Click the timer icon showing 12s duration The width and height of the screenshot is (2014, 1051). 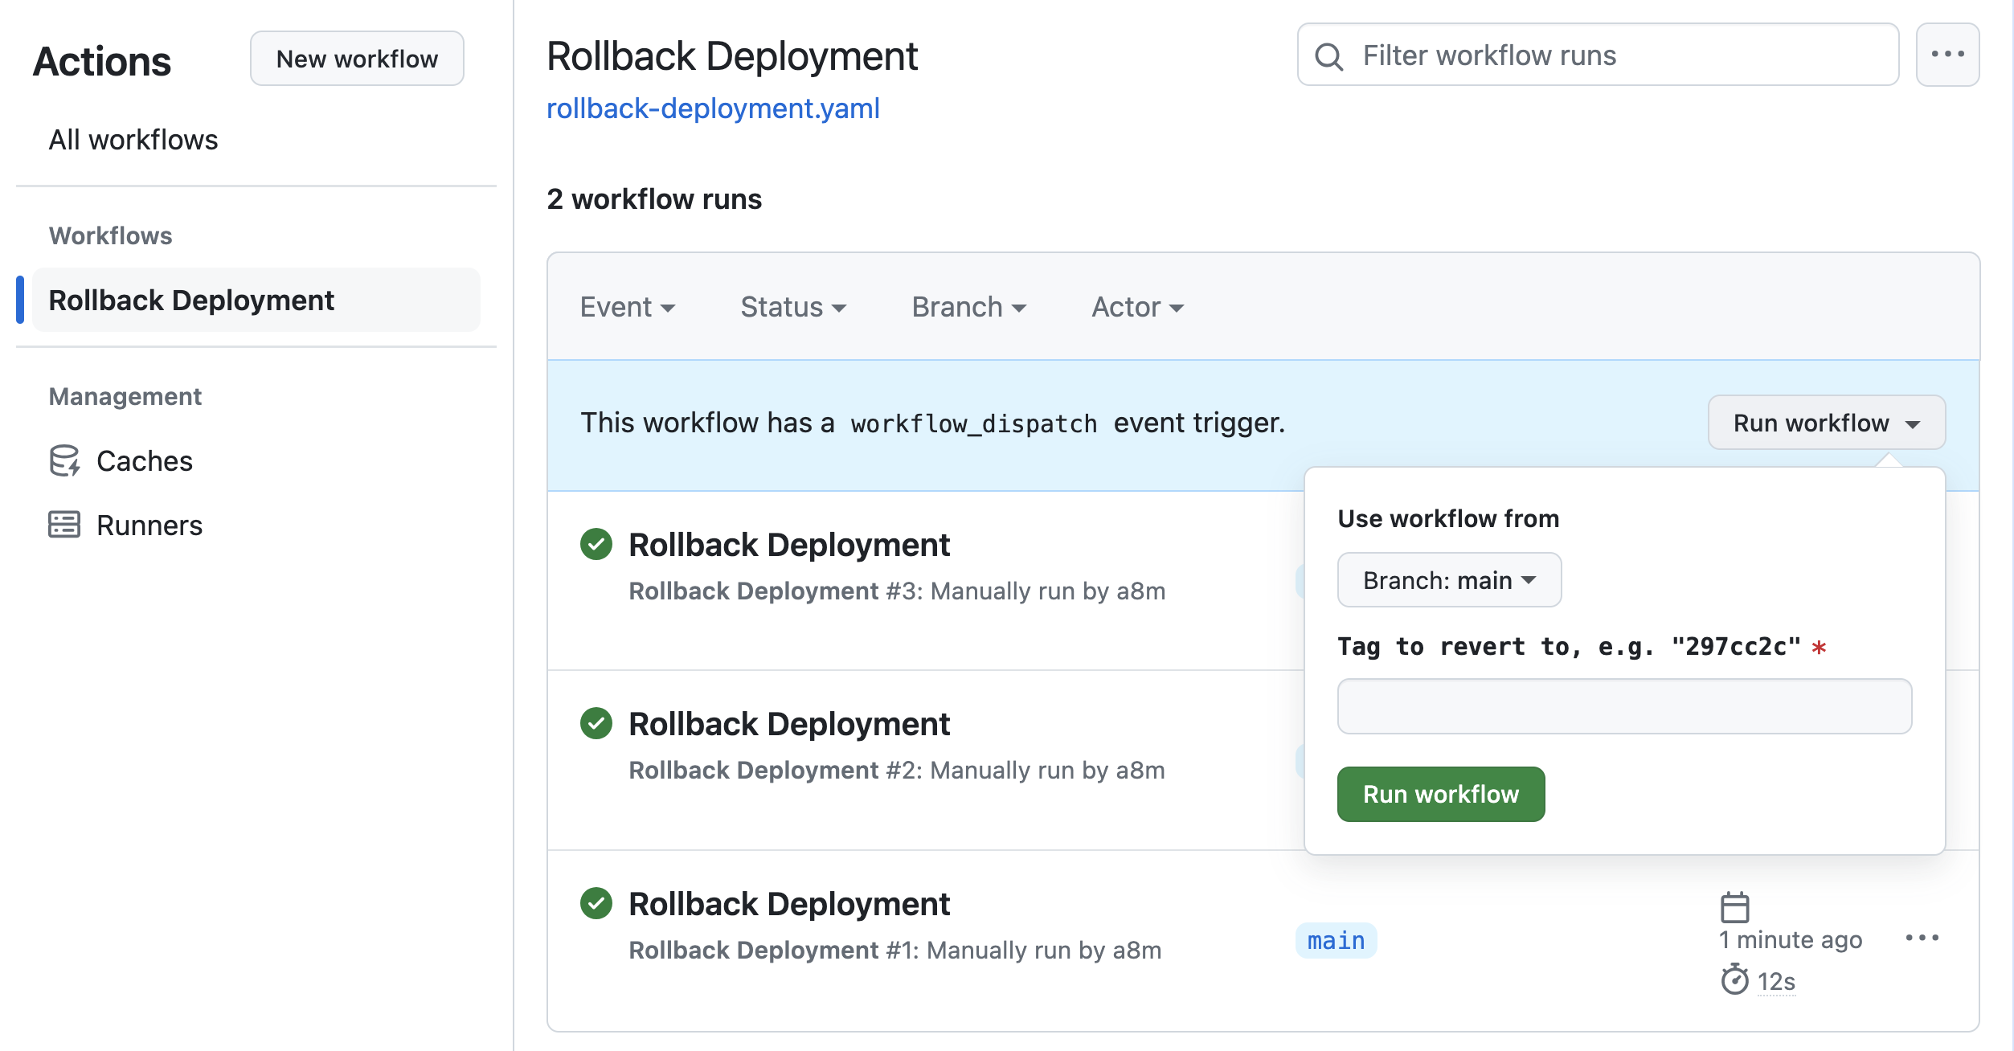coord(1730,983)
